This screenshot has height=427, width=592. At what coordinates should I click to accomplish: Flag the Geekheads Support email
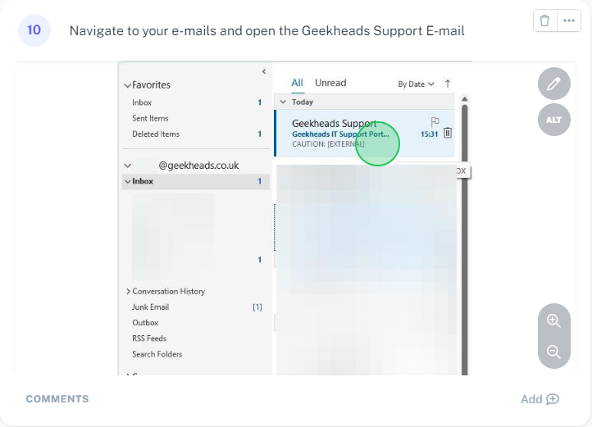pos(435,121)
